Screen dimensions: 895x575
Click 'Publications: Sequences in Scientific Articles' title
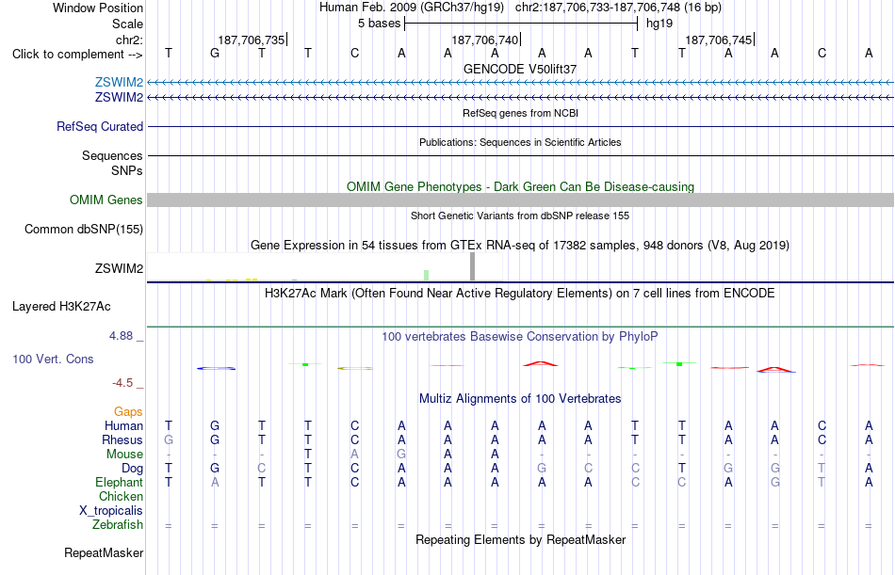click(x=520, y=142)
